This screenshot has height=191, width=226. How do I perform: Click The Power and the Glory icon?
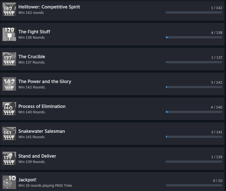(x=9, y=84)
